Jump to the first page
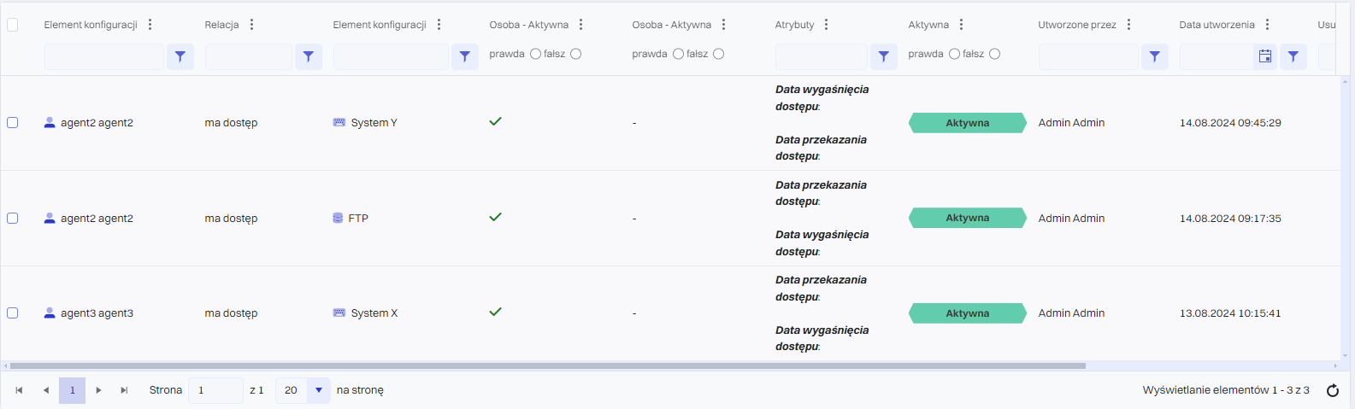 19,390
